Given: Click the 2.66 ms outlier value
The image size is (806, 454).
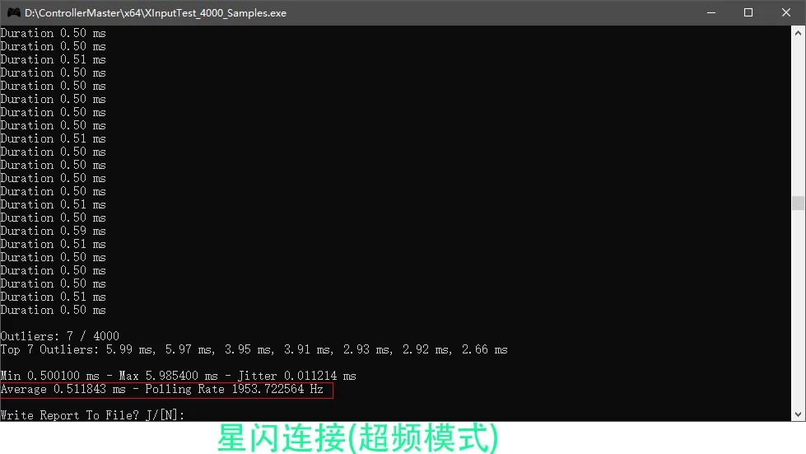Looking at the screenshot, I should 485,349.
